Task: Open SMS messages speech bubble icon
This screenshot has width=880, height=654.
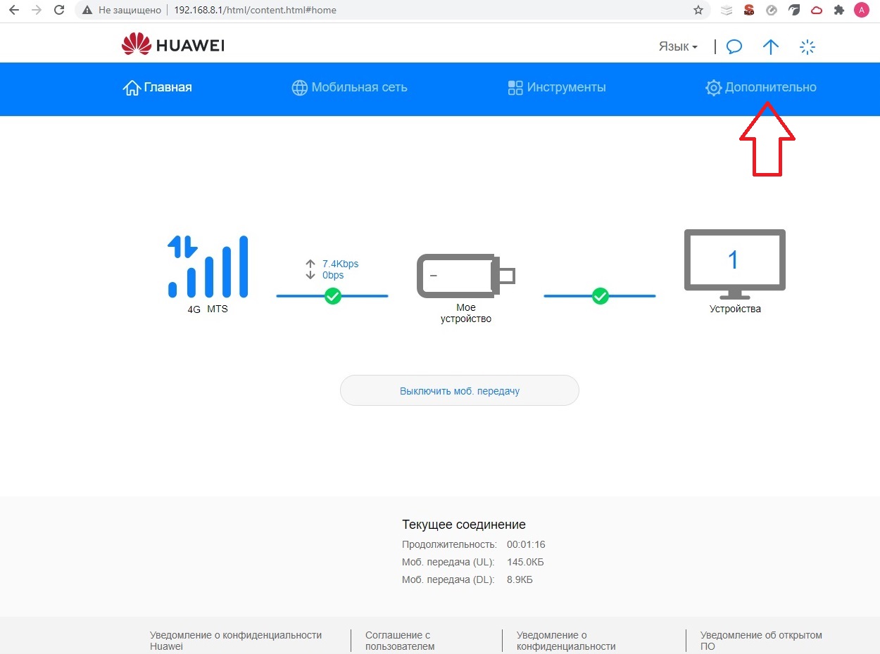Action: pos(734,47)
